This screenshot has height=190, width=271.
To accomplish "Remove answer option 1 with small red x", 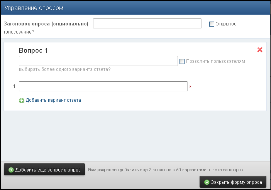I will (190, 87).
